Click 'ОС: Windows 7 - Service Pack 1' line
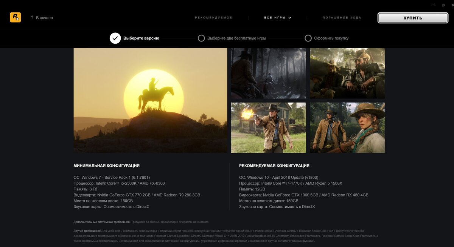Viewport: 454px width, 247px height. pos(112,178)
